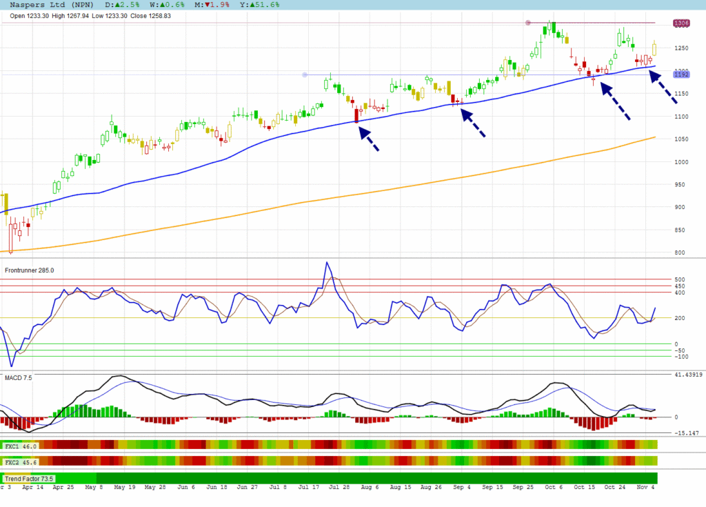This screenshot has width=706, height=507.
Task: Select the Frontrunner 285.0 indicator label
Action: tap(30, 270)
